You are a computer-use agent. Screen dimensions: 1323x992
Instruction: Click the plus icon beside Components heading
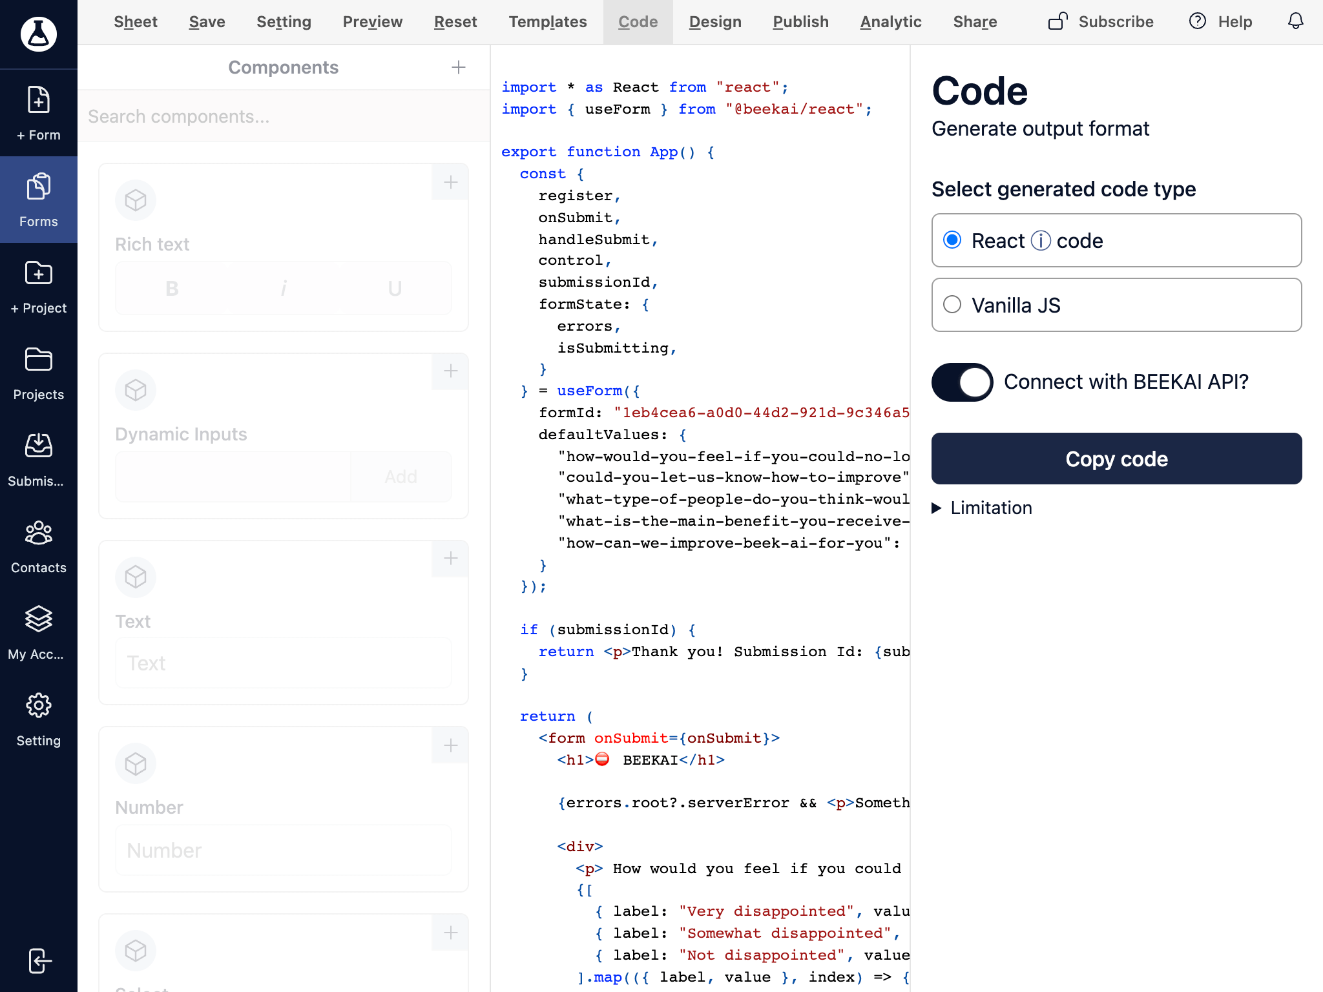click(x=459, y=67)
